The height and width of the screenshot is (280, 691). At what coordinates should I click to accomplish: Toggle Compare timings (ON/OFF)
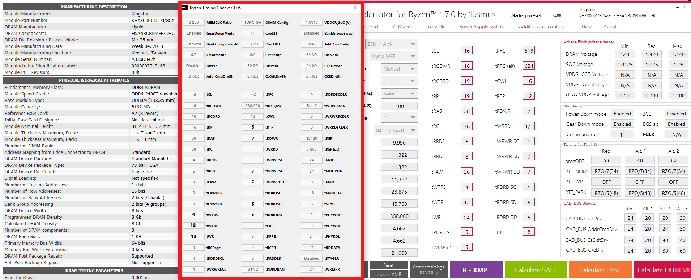(x=428, y=270)
